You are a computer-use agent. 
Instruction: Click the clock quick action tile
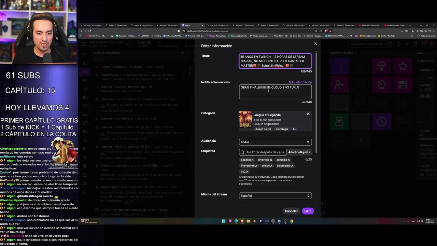point(382,122)
